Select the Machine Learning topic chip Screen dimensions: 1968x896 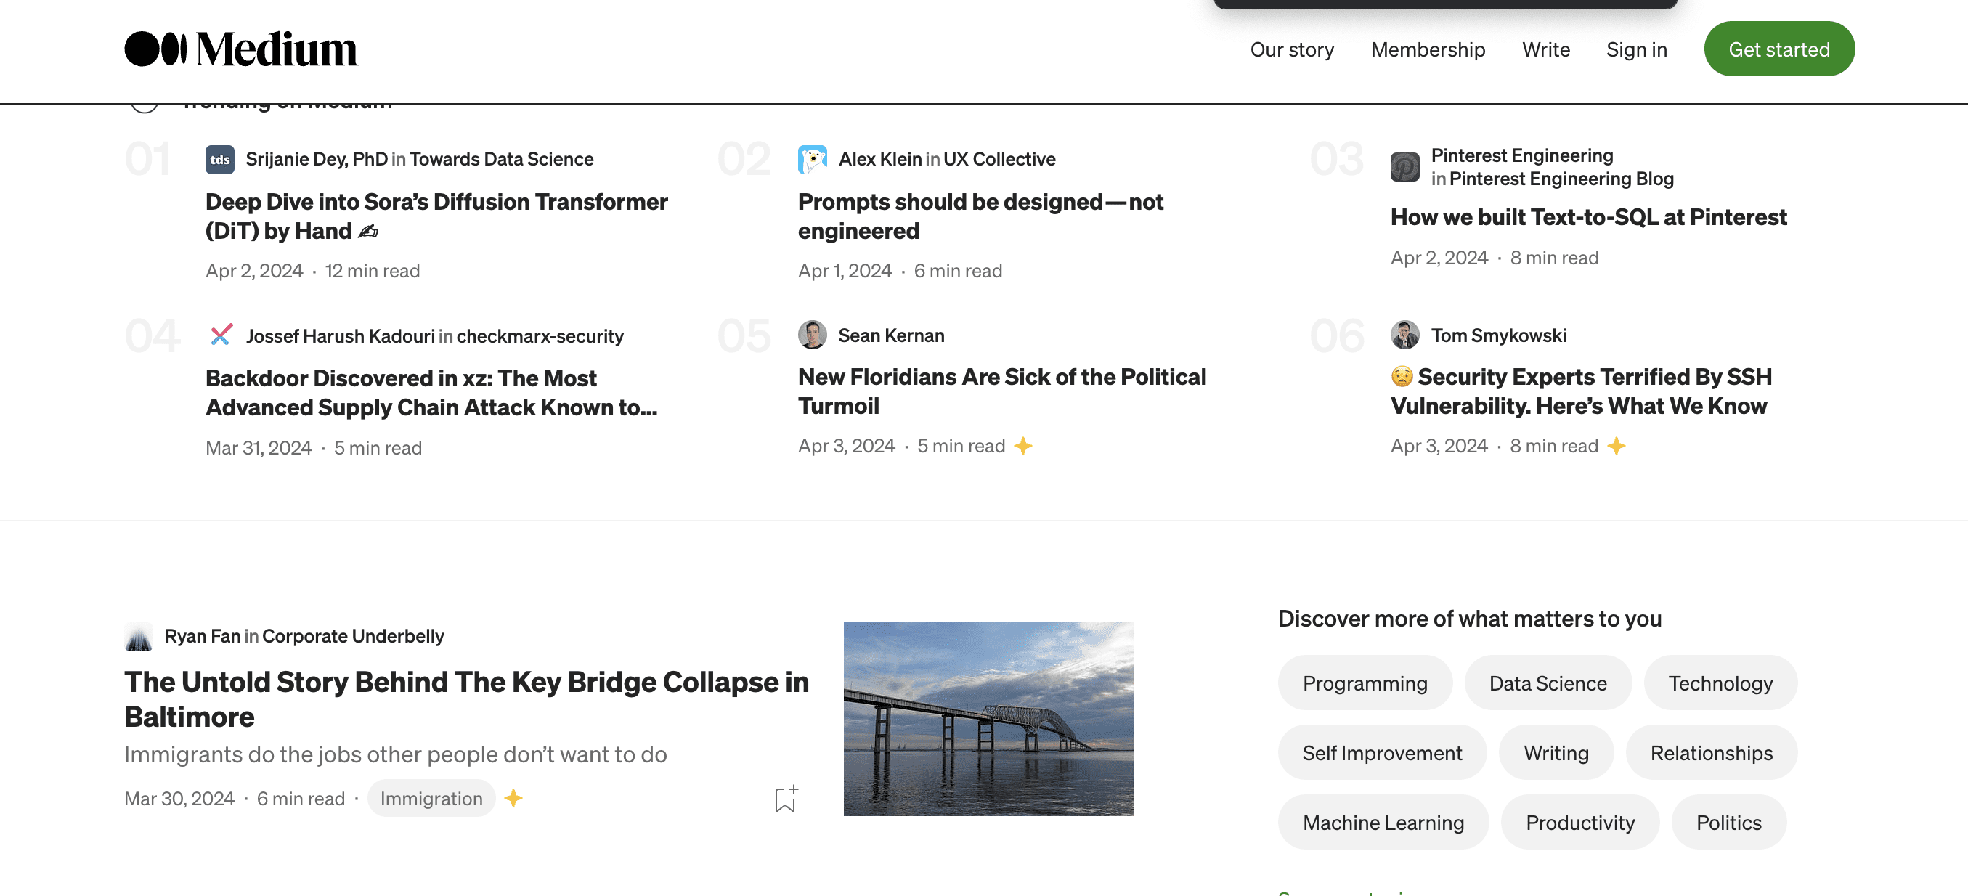click(x=1383, y=823)
